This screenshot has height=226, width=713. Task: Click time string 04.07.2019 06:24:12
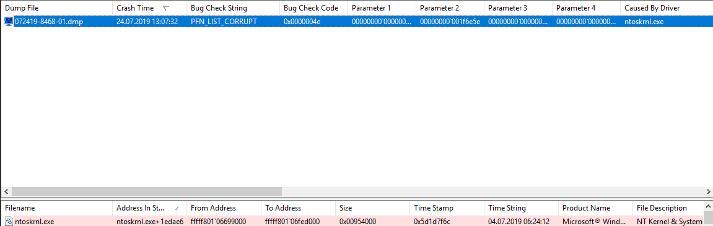(519, 222)
